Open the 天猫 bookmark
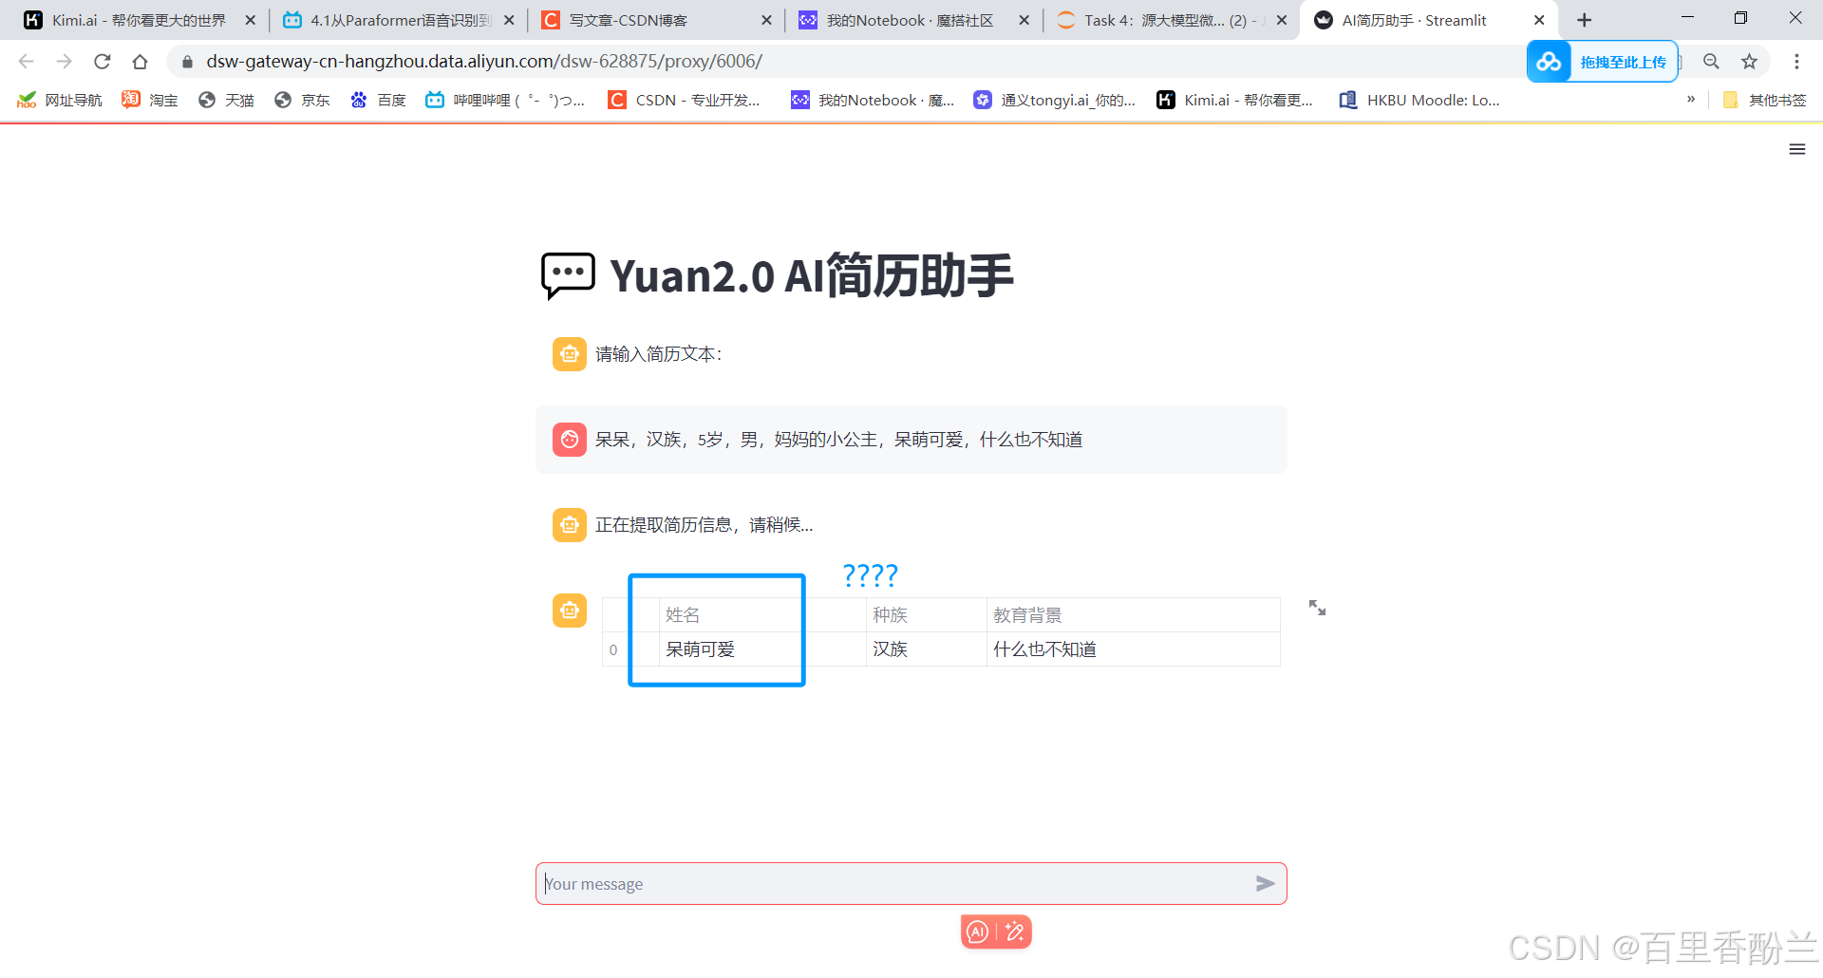 tap(226, 100)
